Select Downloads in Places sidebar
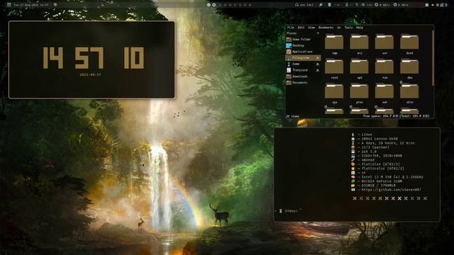 coord(303,76)
